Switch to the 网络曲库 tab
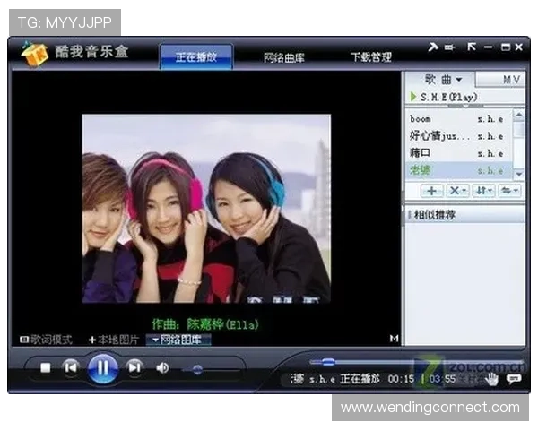This screenshot has height=430, width=538. [284, 57]
